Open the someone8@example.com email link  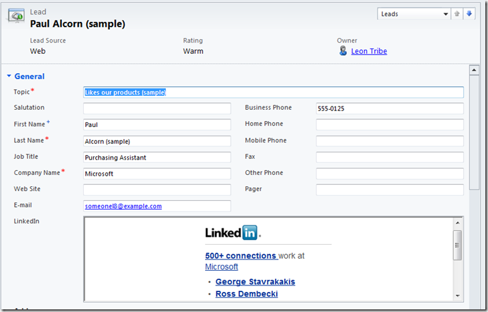point(123,206)
